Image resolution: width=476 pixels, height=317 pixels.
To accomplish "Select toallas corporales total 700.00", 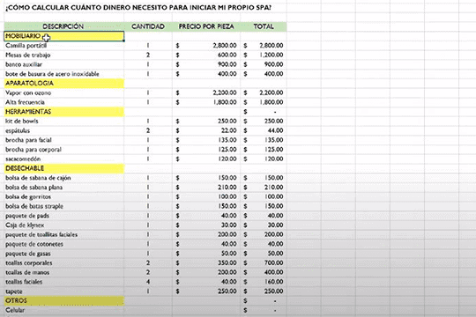I will point(264,262).
